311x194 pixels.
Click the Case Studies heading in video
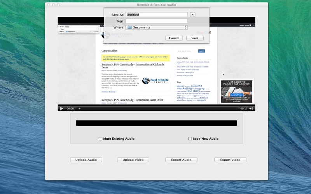click(x=110, y=50)
